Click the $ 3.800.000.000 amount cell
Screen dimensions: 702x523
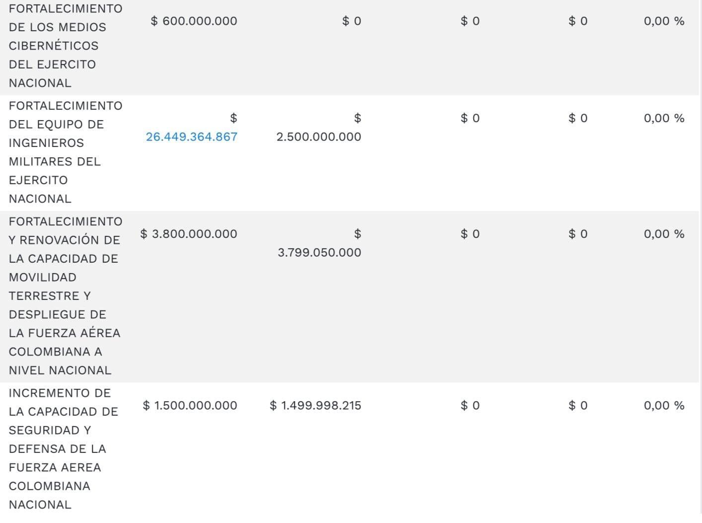189,234
